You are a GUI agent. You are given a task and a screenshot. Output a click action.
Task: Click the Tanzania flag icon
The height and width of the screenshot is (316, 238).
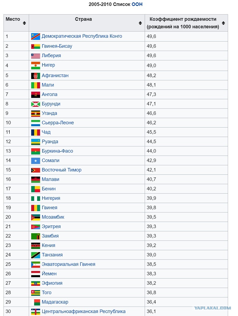35,255
